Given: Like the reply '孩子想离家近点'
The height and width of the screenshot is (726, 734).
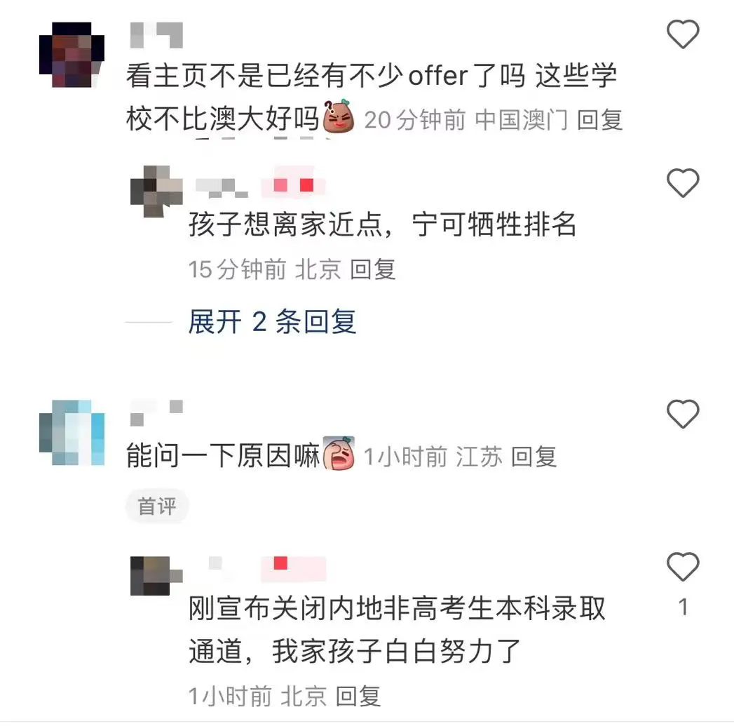Looking at the screenshot, I should coord(683,182).
